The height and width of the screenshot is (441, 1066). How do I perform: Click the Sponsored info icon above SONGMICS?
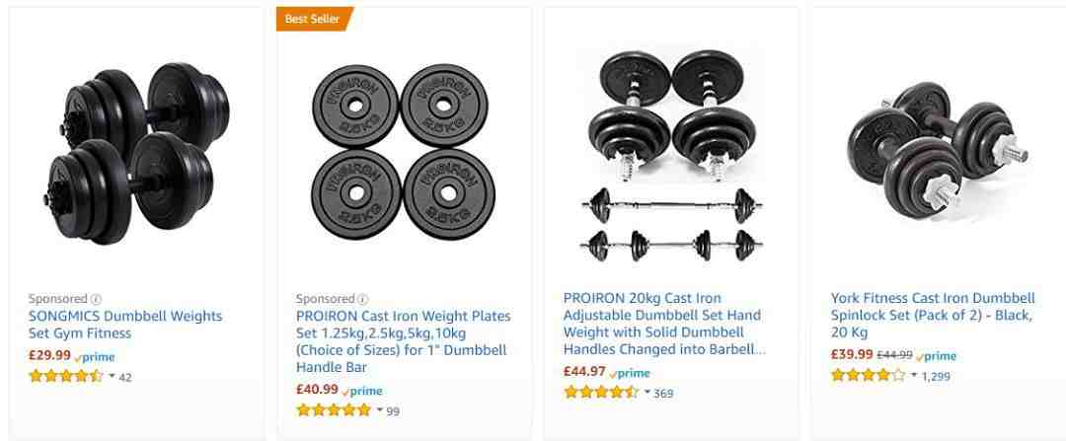[96, 299]
